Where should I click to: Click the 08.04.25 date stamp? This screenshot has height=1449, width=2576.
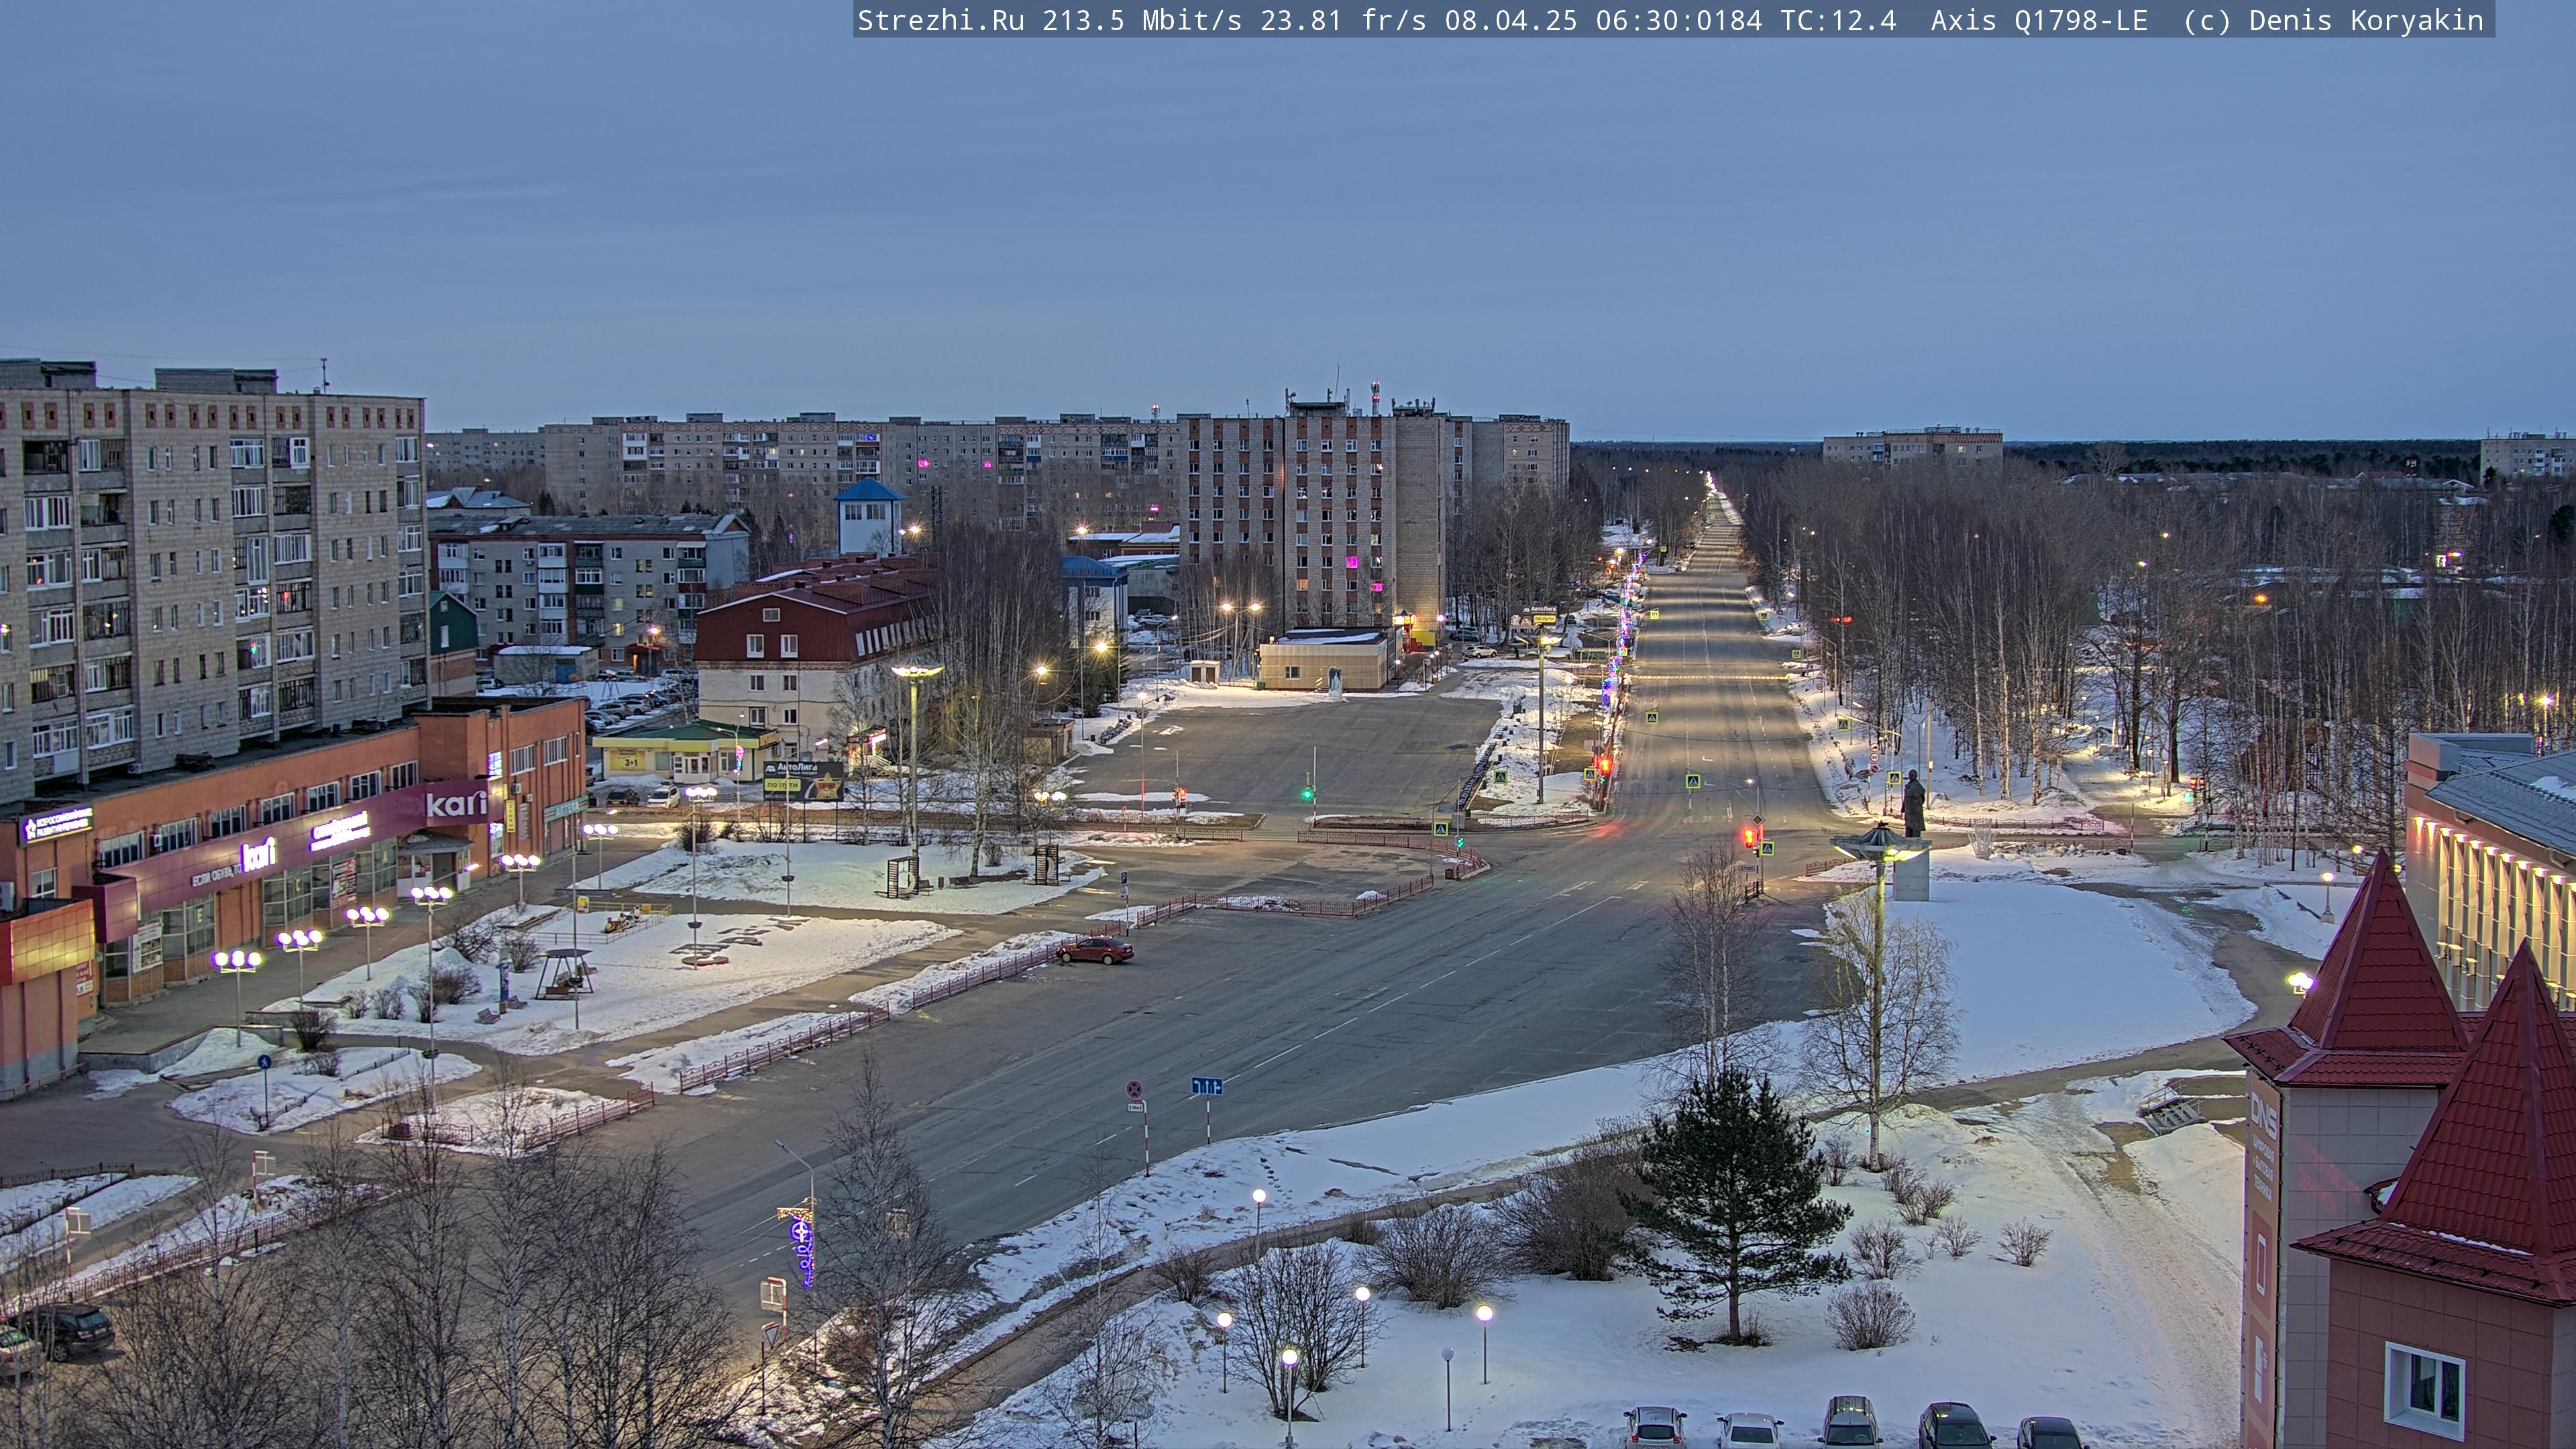point(1511,21)
